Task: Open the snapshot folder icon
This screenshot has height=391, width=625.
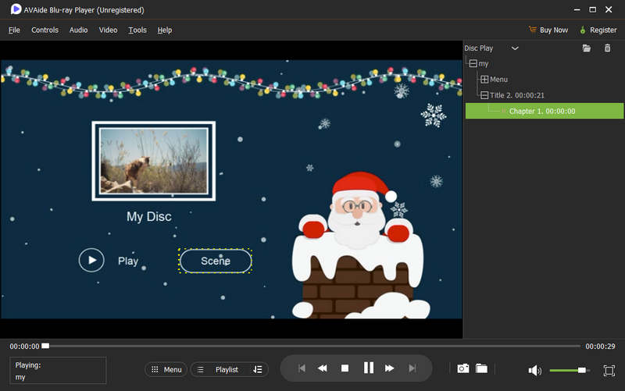Action: coord(481,369)
